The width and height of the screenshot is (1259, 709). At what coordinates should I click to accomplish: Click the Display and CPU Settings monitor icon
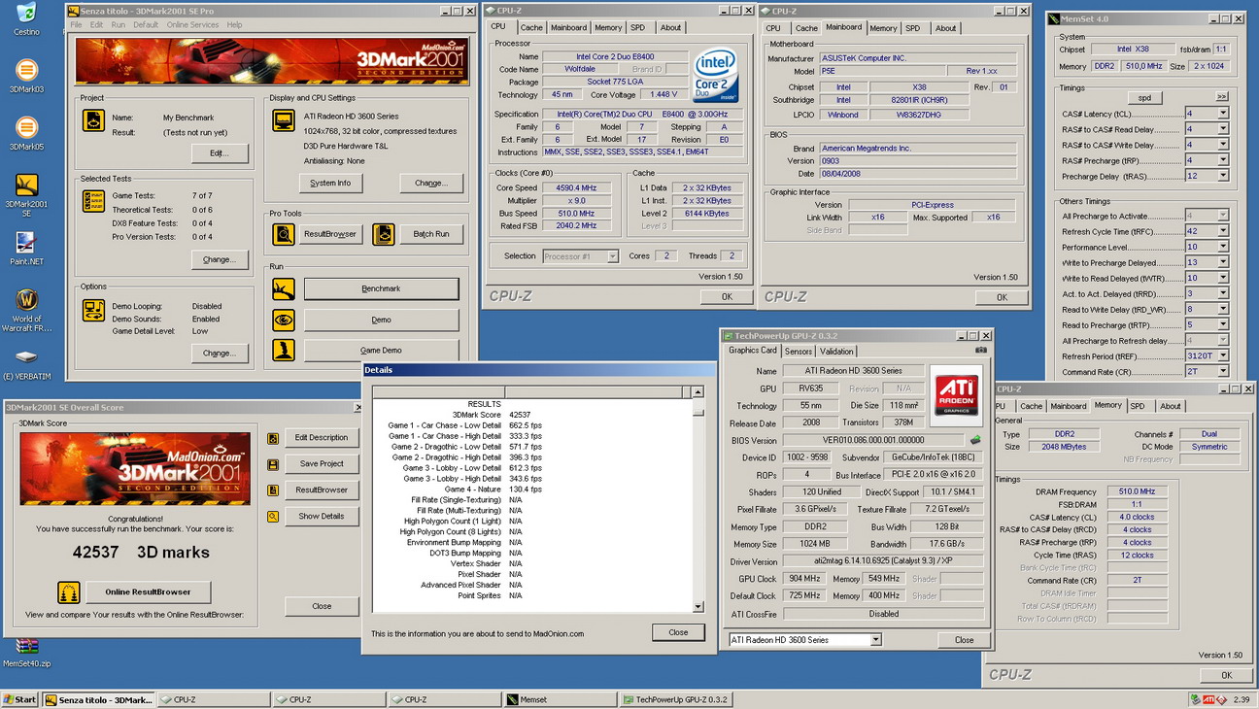(284, 120)
